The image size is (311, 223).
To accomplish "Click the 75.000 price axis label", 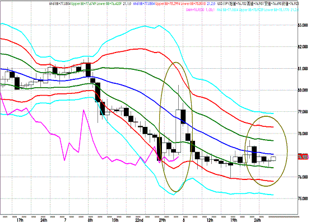I will 303,198.
